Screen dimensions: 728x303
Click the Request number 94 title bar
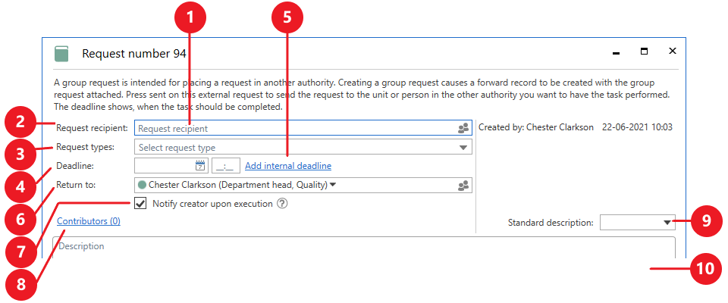341,53
